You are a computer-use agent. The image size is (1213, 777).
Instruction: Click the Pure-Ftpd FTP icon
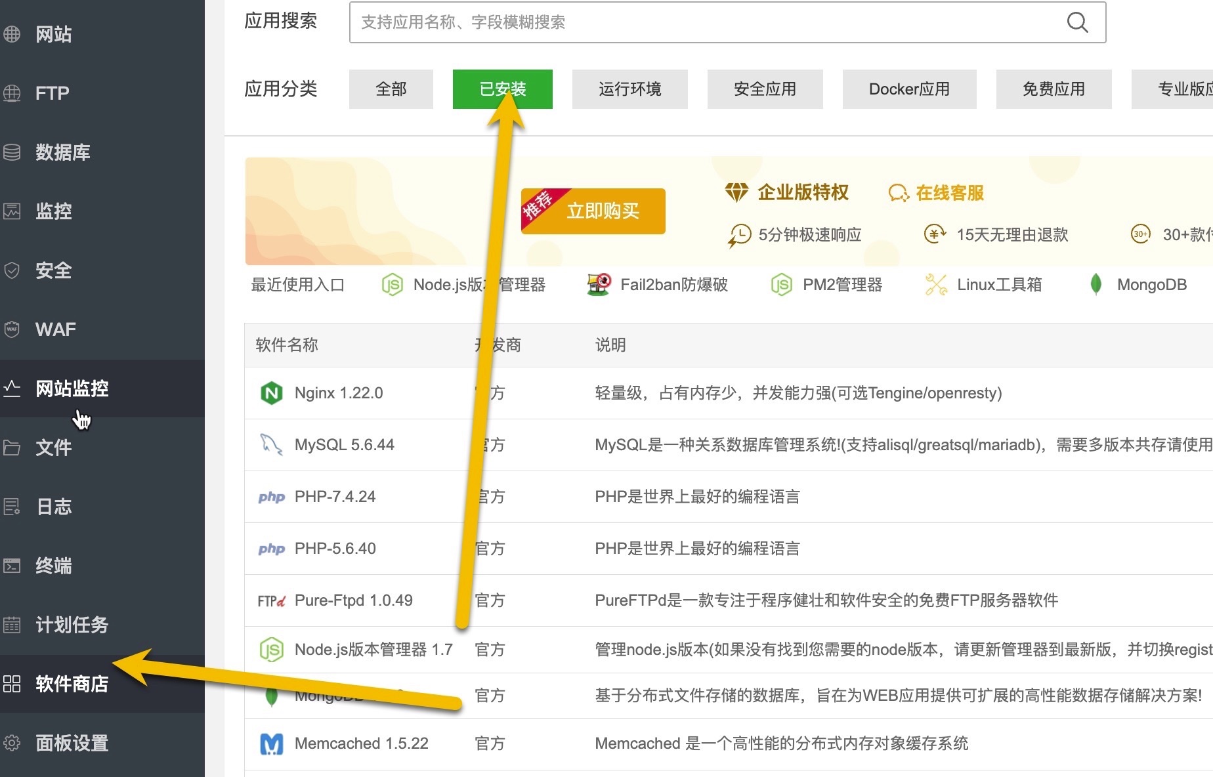(271, 600)
